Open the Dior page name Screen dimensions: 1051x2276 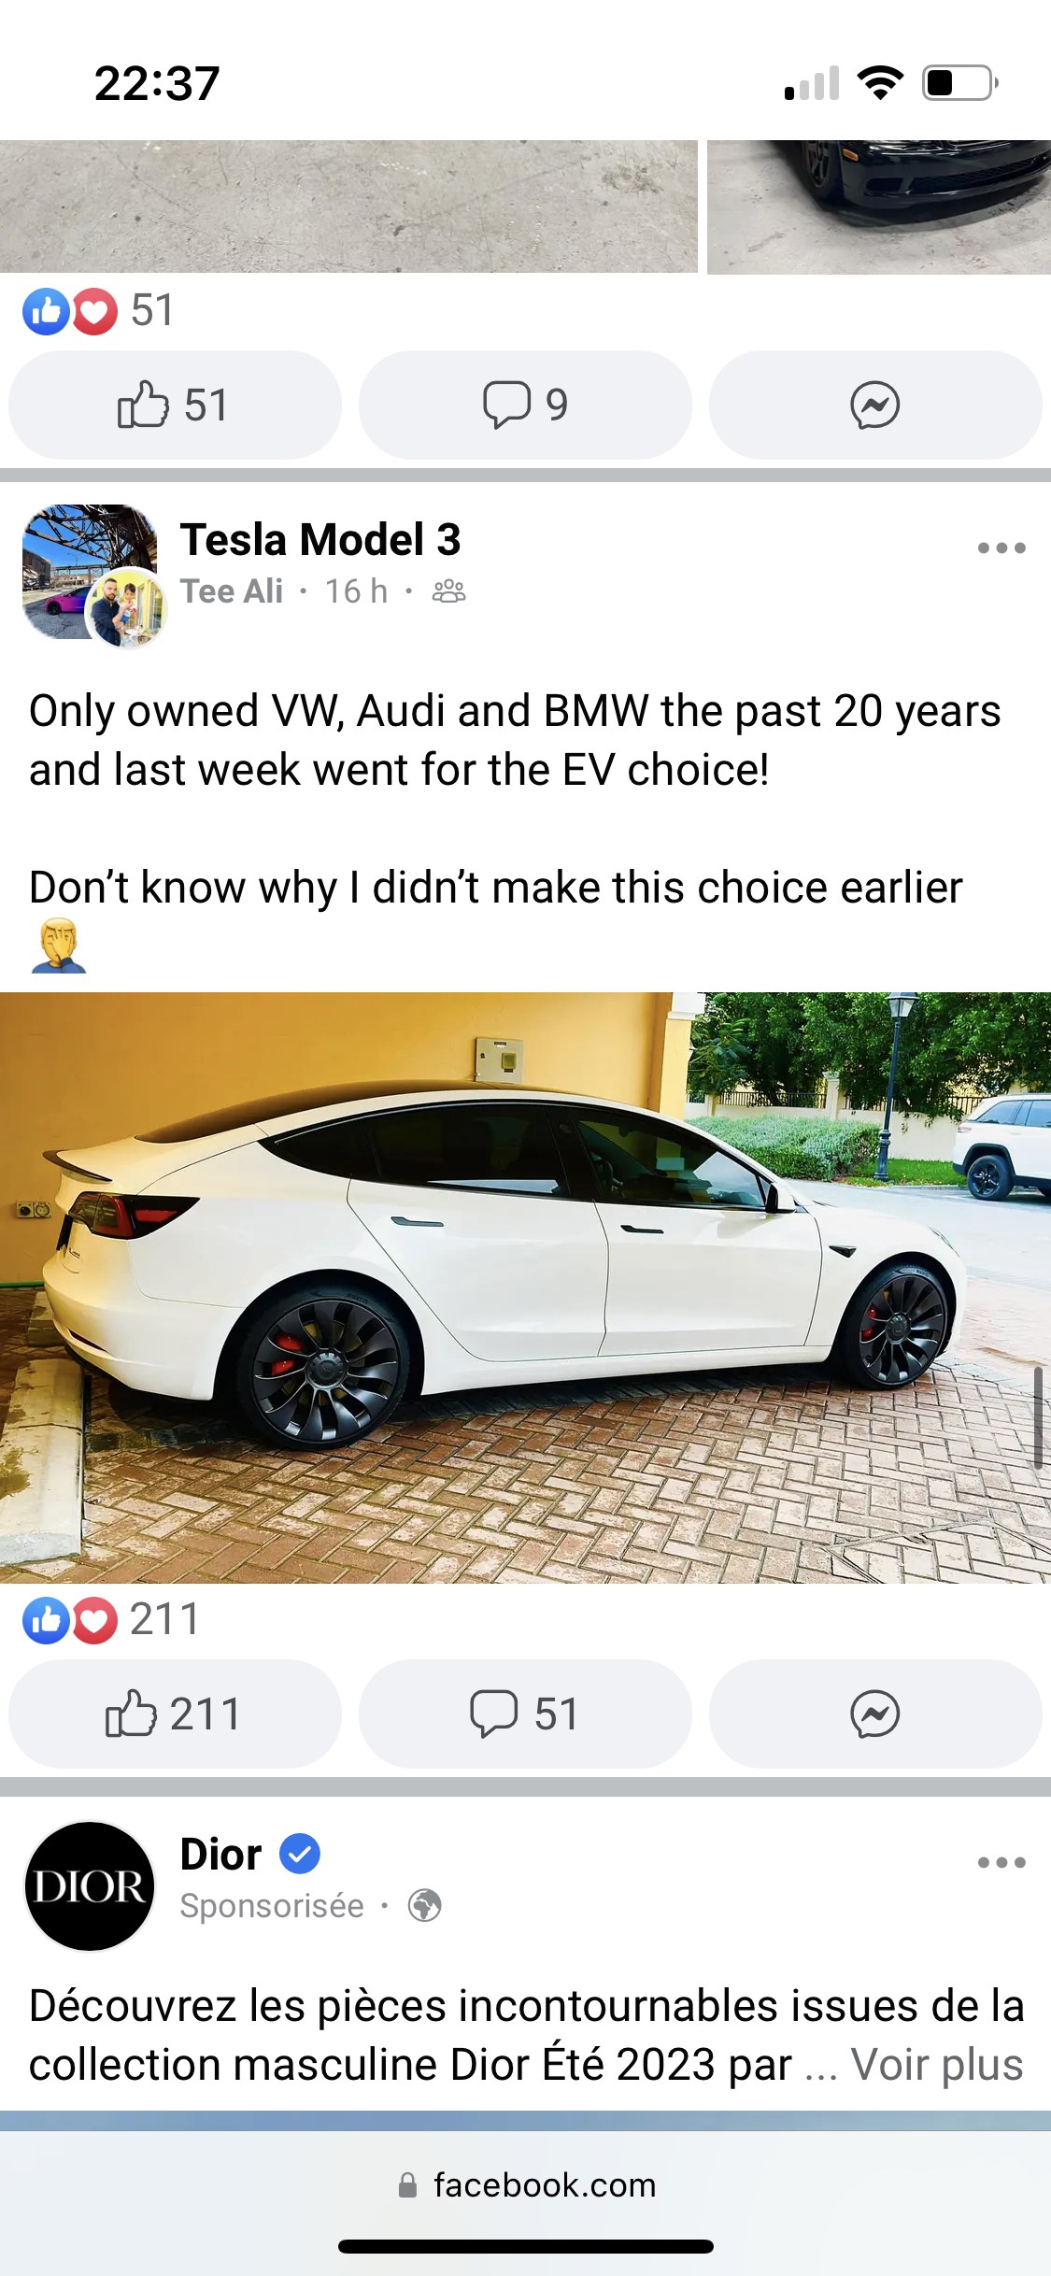click(x=221, y=1854)
